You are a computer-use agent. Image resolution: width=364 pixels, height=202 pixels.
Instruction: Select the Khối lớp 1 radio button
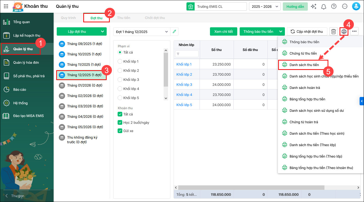tap(120, 61)
